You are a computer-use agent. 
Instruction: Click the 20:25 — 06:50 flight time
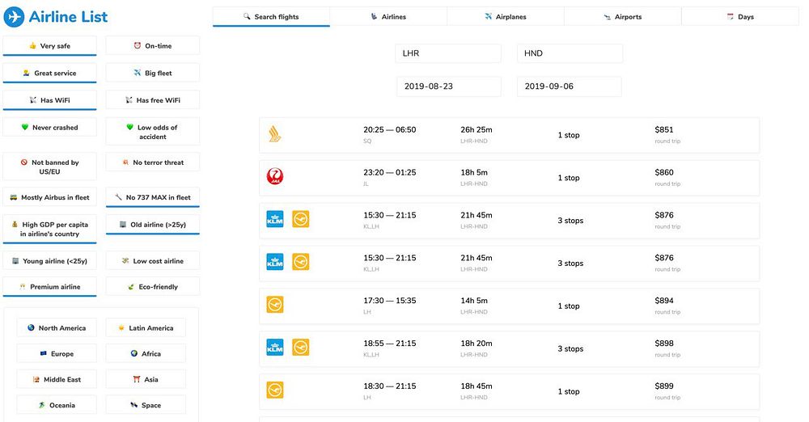coord(390,130)
